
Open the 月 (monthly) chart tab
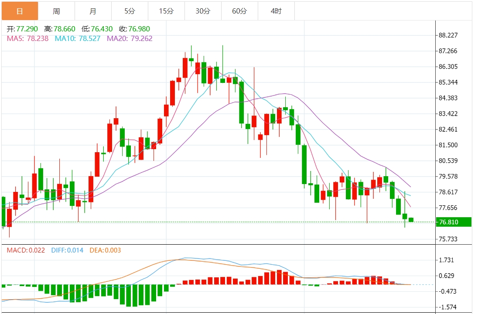[93, 11]
